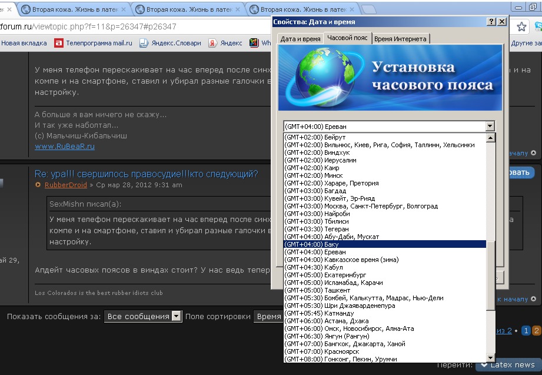
Task: Click the post icon beside RubberDroid
Action: pyautogui.click(x=38, y=185)
